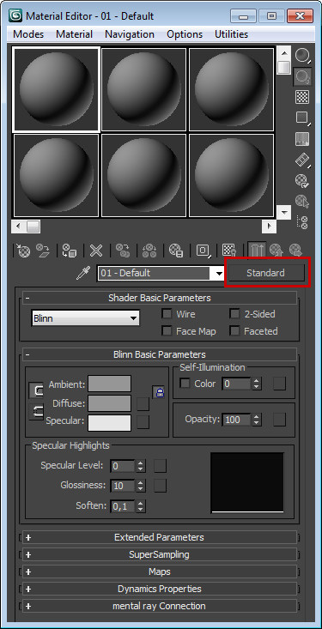Image resolution: width=322 pixels, height=629 pixels.
Task: Open the Material Editor Options icon
Action: (302, 180)
